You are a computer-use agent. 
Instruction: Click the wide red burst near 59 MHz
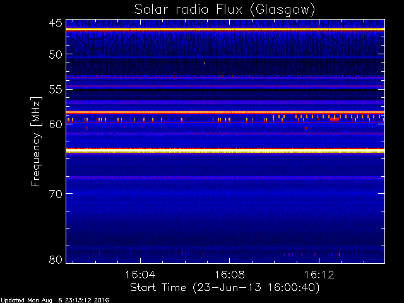(335, 119)
